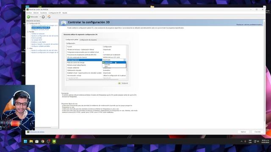Viewport: 271px width, 152px height.
Task: Choose Activado in the latency dropdown list
Action: pyautogui.click(x=114, y=65)
